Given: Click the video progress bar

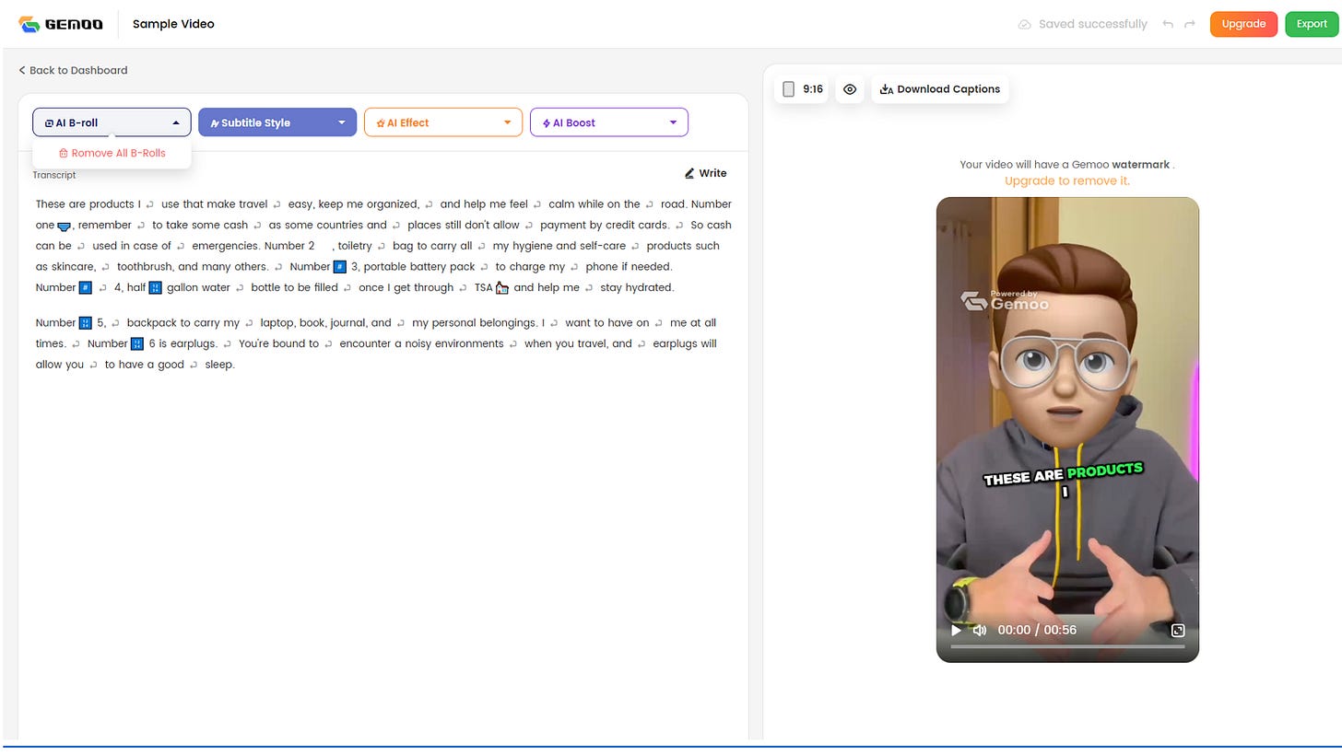Looking at the screenshot, I should pos(1067,646).
